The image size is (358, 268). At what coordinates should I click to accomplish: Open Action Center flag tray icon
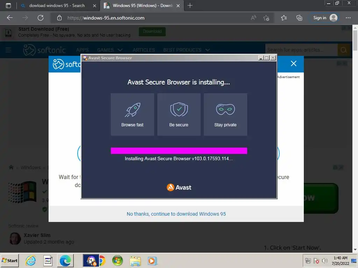316,260
